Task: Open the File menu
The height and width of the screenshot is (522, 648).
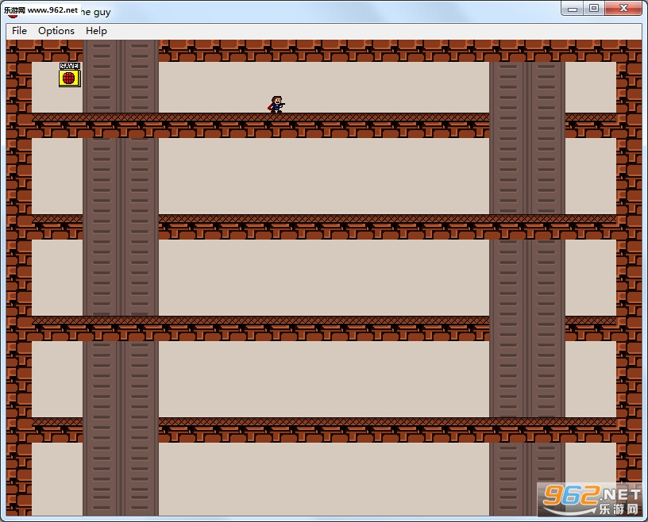Action: click(19, 31)
